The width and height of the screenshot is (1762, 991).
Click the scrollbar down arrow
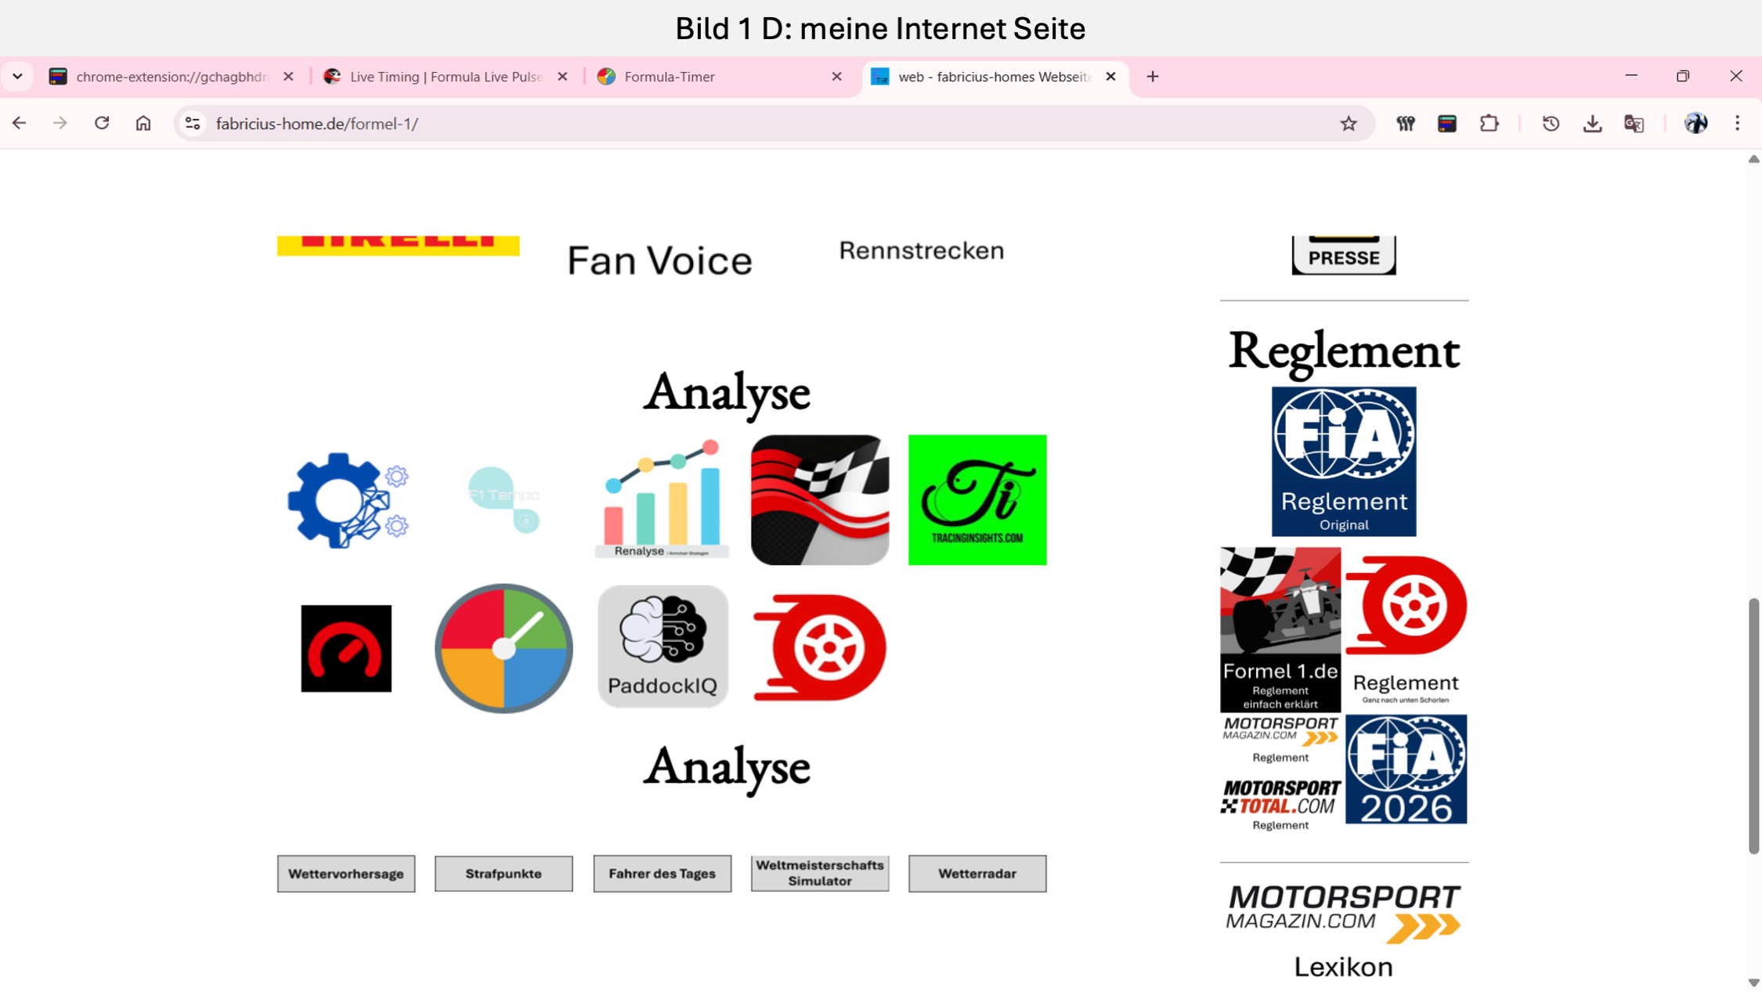click(1753, 982)
